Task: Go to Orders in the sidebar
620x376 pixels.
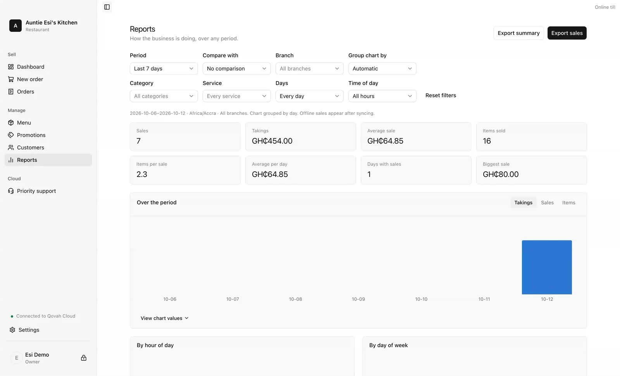Action: 48,92
